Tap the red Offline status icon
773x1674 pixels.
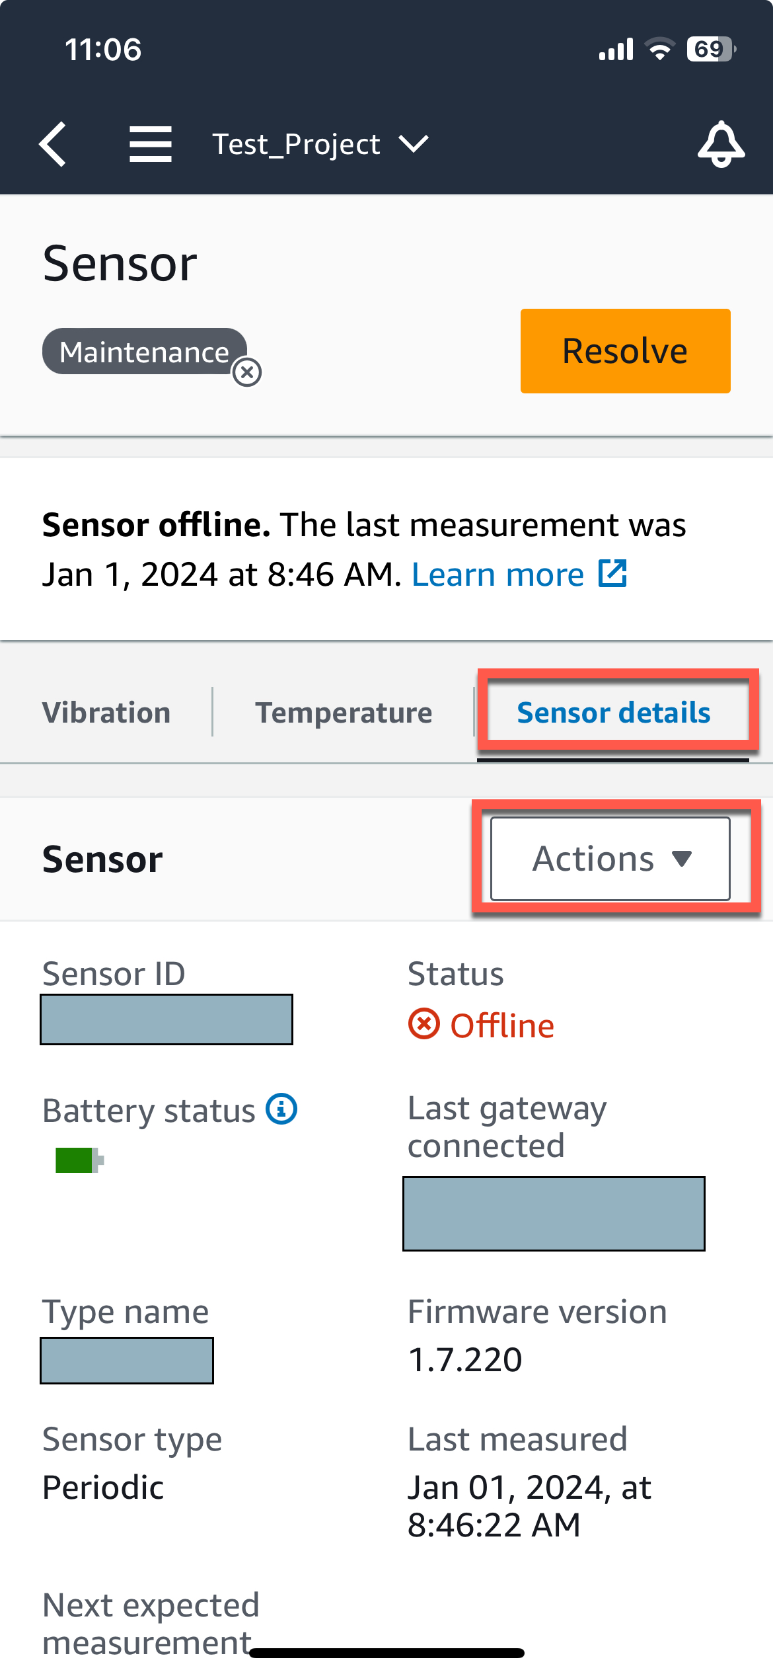click(x=422, y=1025)
